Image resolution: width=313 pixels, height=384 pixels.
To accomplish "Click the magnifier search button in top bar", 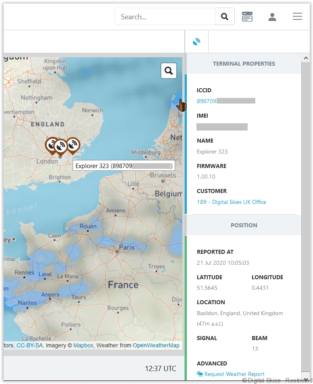I will (225, 17).
